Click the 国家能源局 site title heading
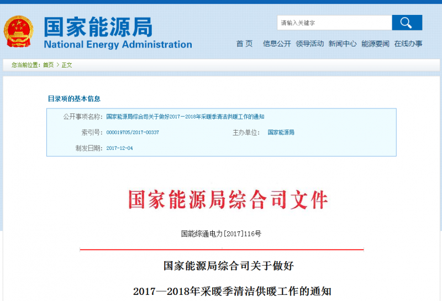 (x=98, y=27)
